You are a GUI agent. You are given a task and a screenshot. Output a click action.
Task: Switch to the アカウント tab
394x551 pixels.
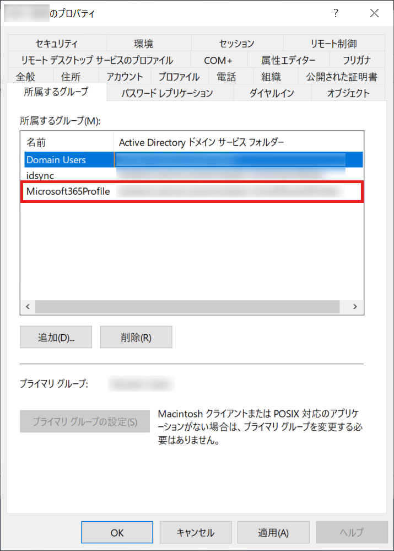pyautogui.click(x=125, y=76)
